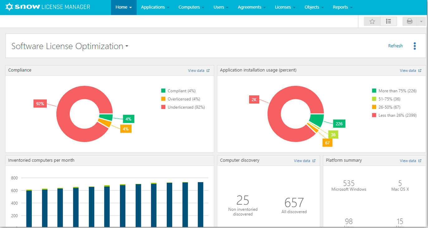Click the list view icon
Image resolution: width=428 pixels, height=228 pixels.
[x=388, y=21]
